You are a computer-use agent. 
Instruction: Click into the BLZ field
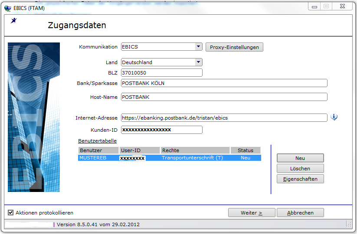point(162,73)
